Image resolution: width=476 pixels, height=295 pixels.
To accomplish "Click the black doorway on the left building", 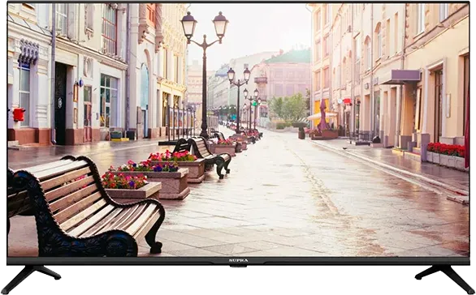I will (60, 104).
